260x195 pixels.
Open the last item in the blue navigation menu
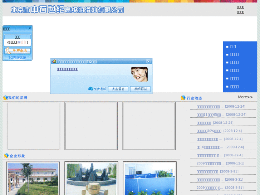[235, 87]
